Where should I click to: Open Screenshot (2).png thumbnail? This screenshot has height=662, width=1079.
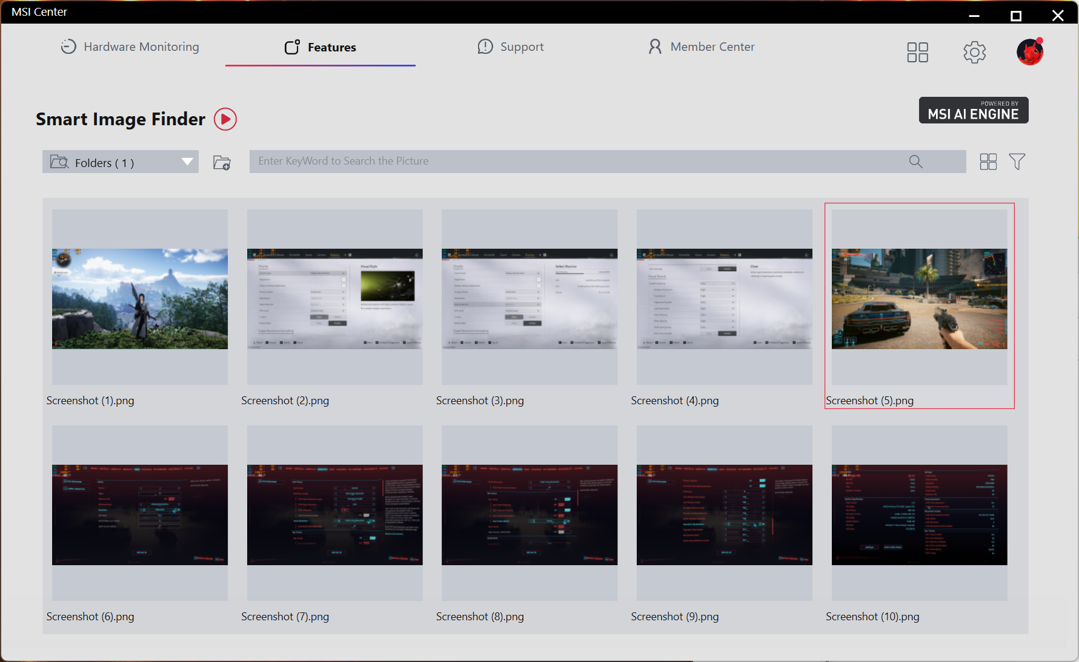tap(334, 298)
